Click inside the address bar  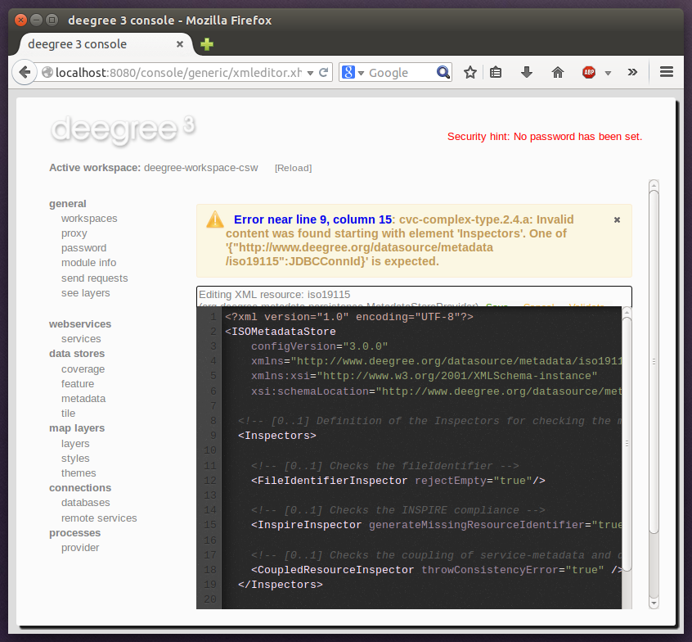pos(164,72)
